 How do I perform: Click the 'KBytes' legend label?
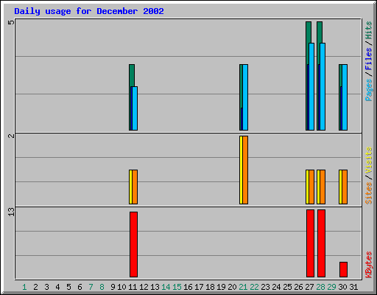(368, 265)
